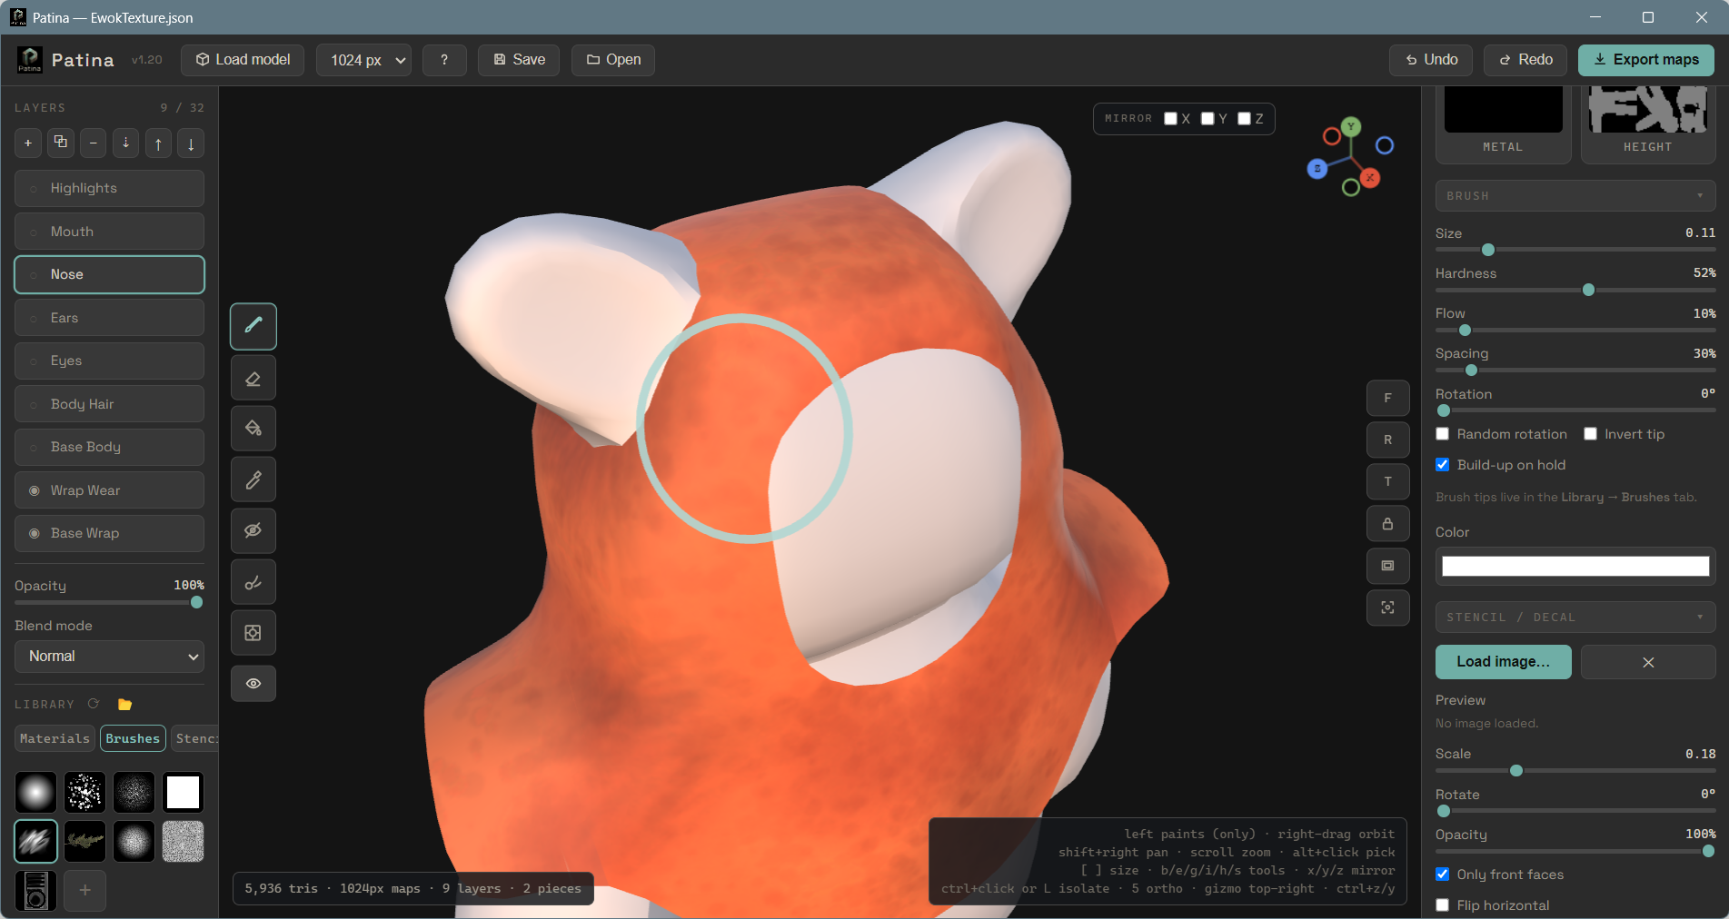
Task: Open help with question mark button
Action: pos(444,60)
